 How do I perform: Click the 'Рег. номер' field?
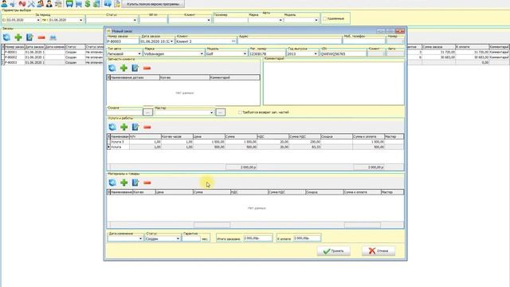pyautogui.click(x=267, y=53)
